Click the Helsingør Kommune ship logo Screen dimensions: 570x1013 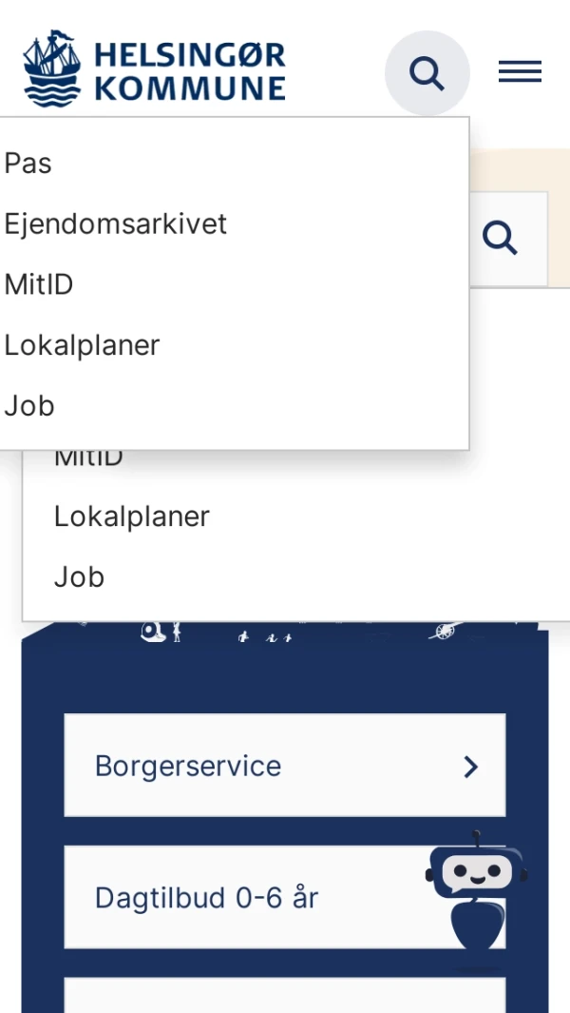[x=52, y=68]
